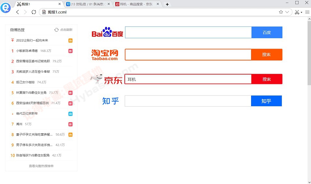The image size is (311, 184).
Task: Minimize the browser window
Action: [x=287, y=3]
